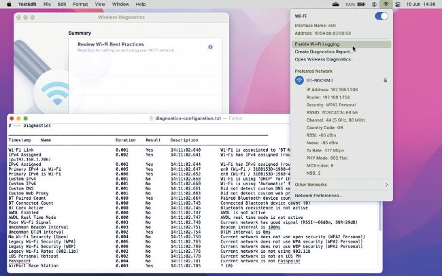Image resolution: width=442 pixels, height=276 pixels.
Task: Open the TextEdit application menu
Action: (27, 4)
